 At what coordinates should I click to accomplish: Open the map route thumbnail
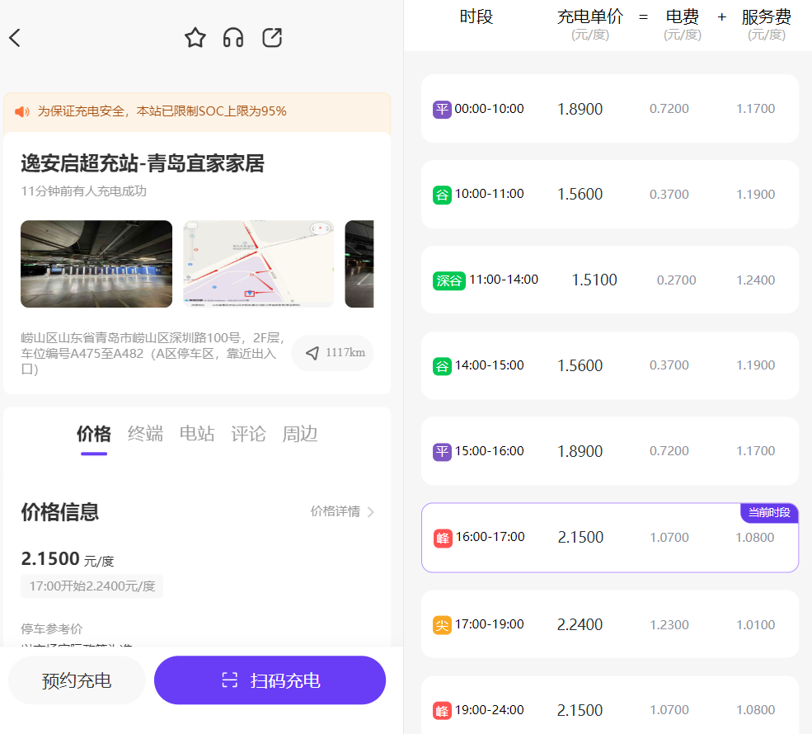coord(258,264)
